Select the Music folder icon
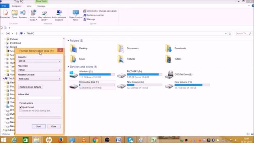The image size is (254, 143). (73, 59)
